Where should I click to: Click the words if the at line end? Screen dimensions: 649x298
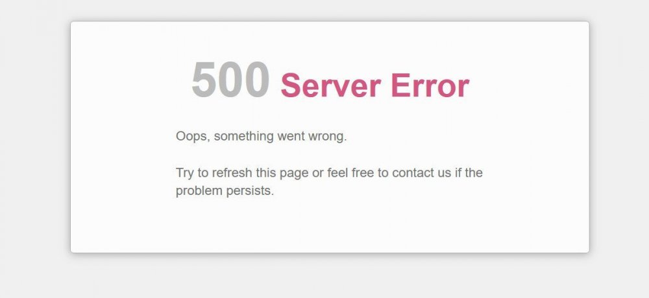[x=469, y=172]
